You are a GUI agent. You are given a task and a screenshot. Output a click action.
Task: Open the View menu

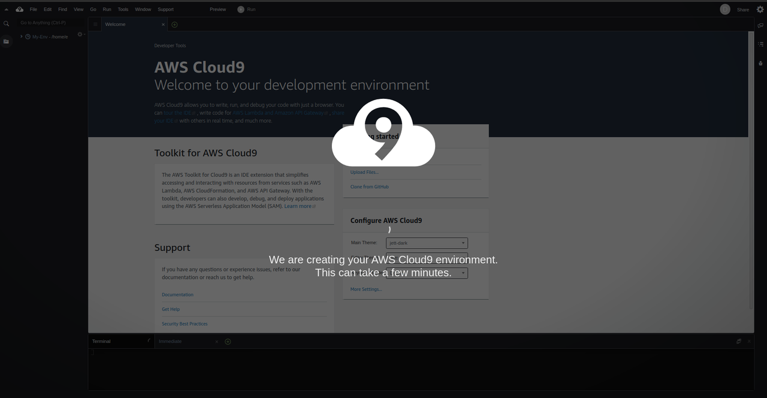pos(78,10)
